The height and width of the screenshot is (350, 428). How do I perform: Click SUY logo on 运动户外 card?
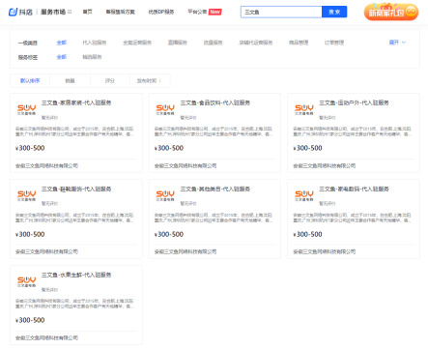click(304, 109)
